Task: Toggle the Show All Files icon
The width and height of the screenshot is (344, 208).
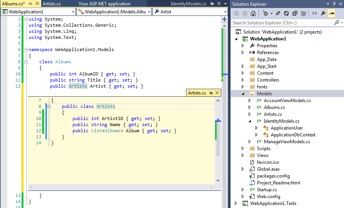Action: 304,13
